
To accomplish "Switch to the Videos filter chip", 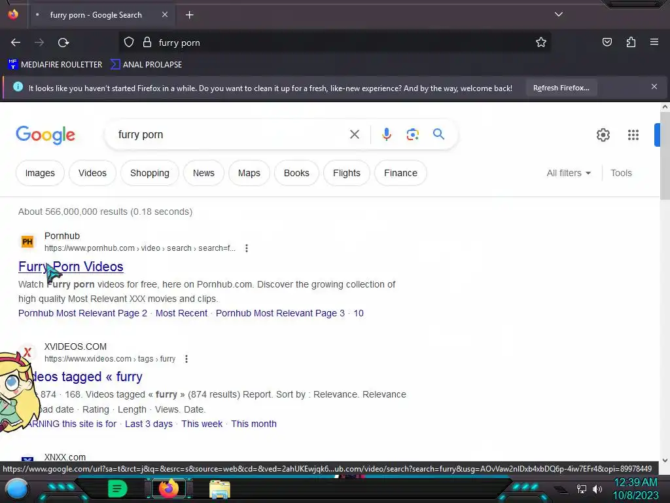I will 92,173.
